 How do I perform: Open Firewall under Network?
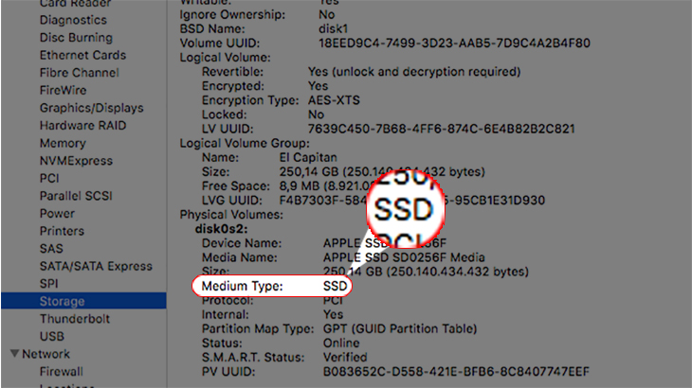coord(61,372)
